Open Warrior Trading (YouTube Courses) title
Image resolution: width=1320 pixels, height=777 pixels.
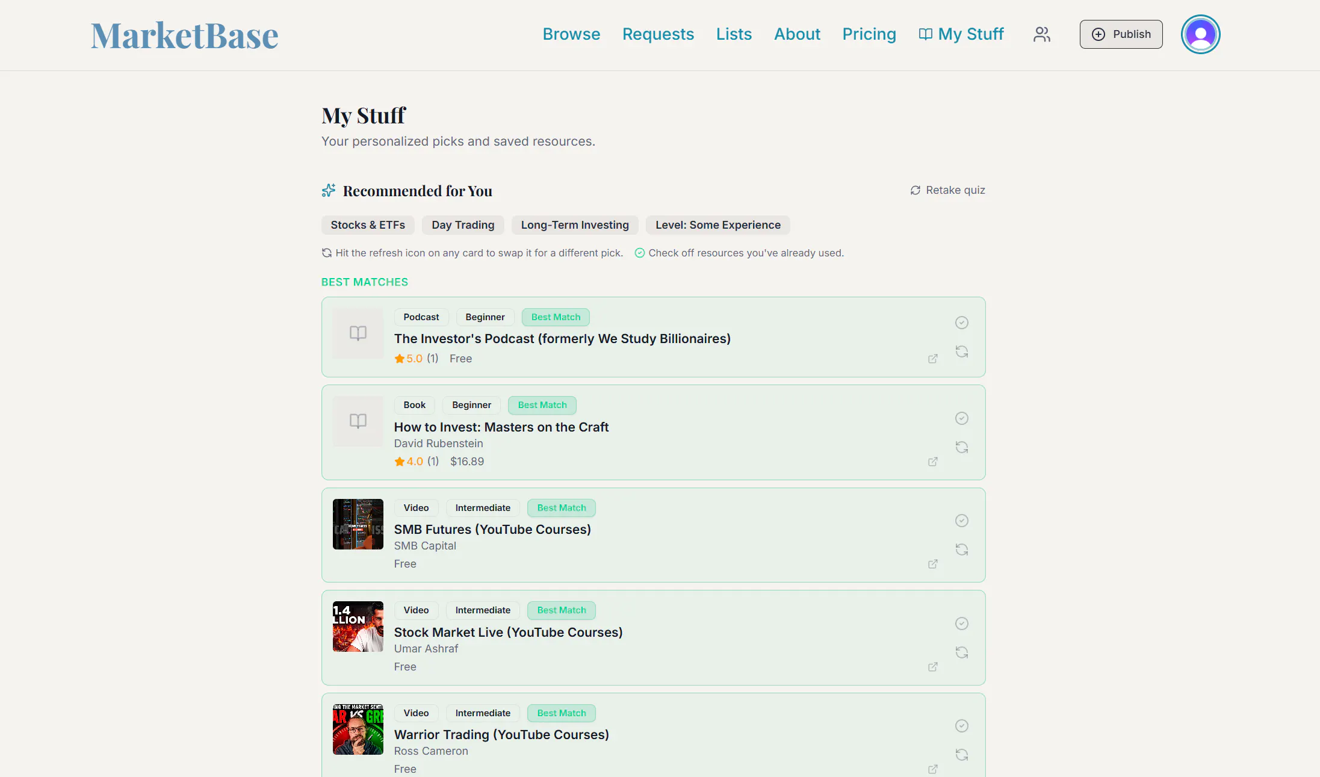pyautogui.click(x=501, y=735)
